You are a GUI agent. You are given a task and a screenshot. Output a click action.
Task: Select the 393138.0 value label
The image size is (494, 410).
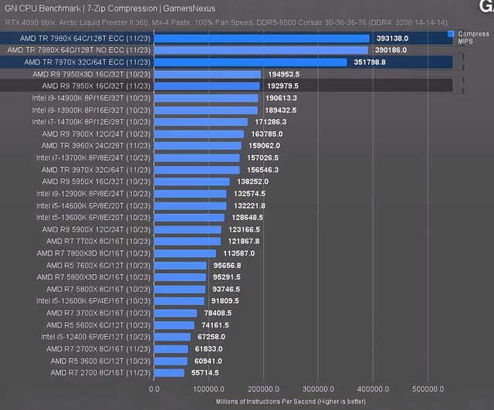pos(391,38)
